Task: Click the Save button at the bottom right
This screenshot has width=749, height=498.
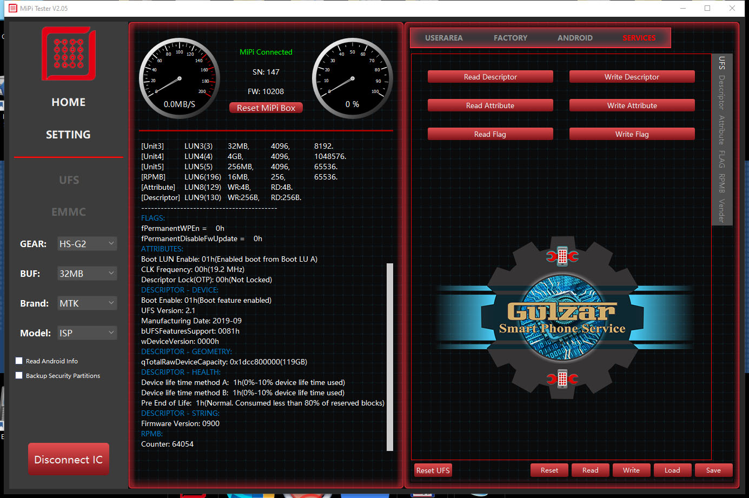Action: click(713, 470)
